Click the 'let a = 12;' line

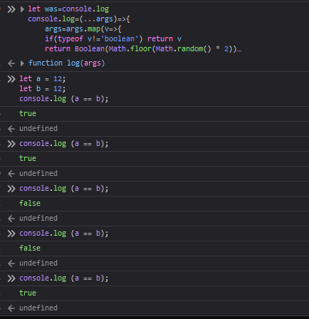point(43,79)
